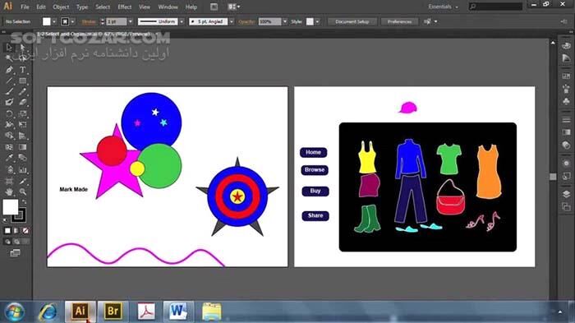The image size is (575, 323).
Task: Select the Rectangle tool
Action: tap(23, 81)
